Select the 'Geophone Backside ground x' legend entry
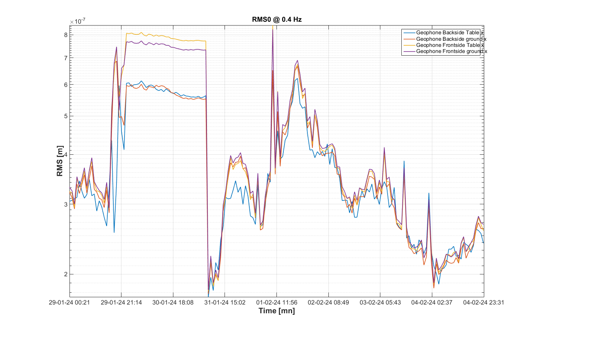The image size is (611, 359). (x=451, y=39)
